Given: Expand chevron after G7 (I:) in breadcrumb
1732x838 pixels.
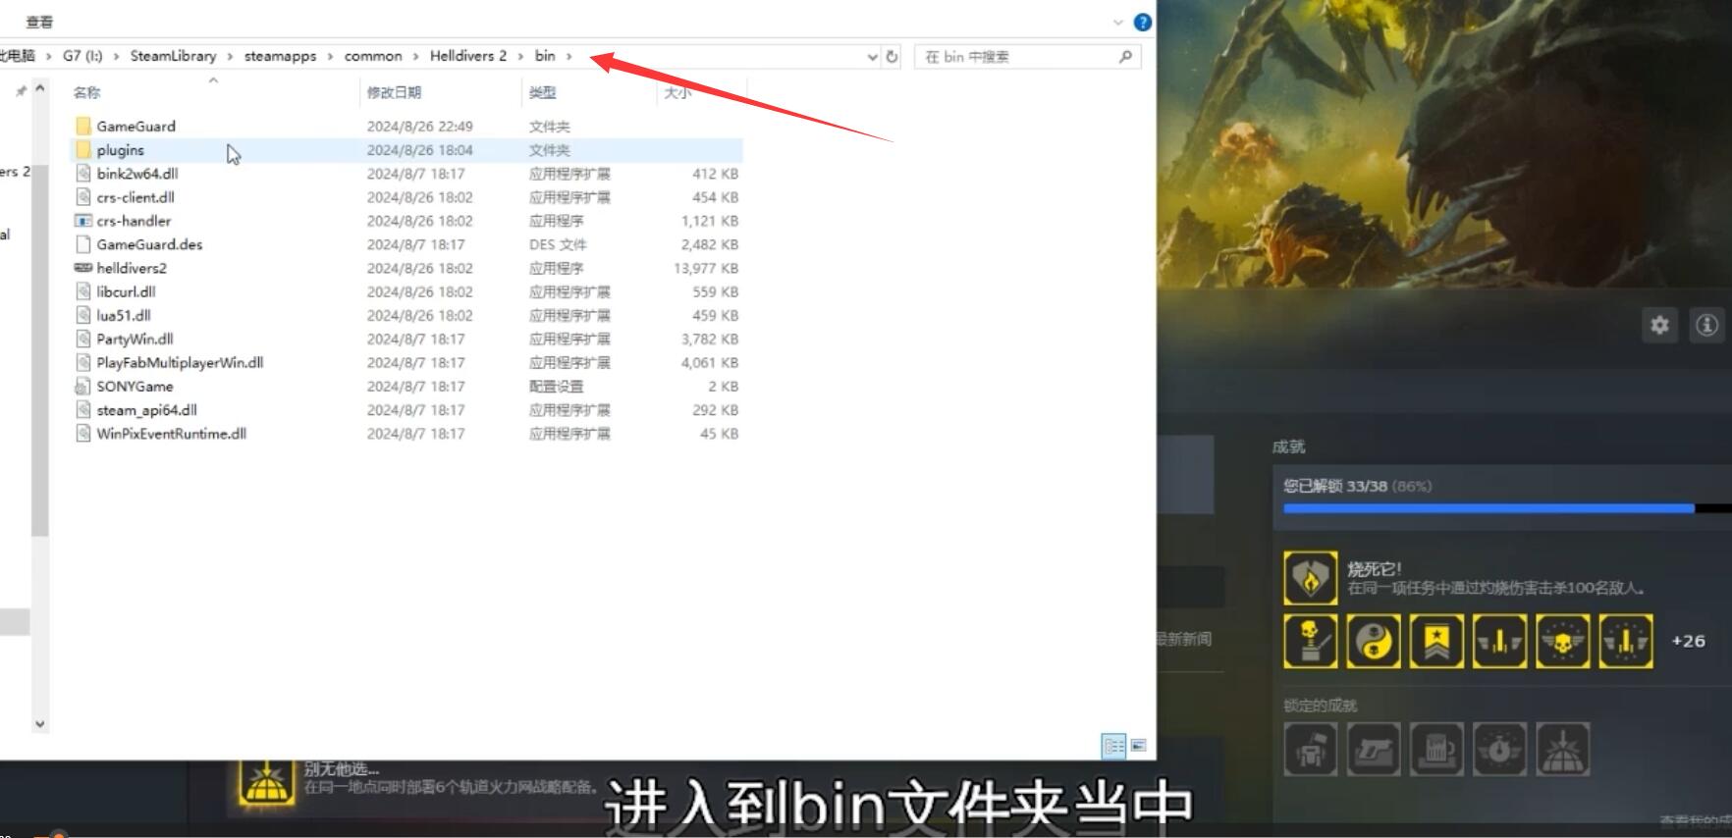Looking at the screenshot, I should (116, 56).
